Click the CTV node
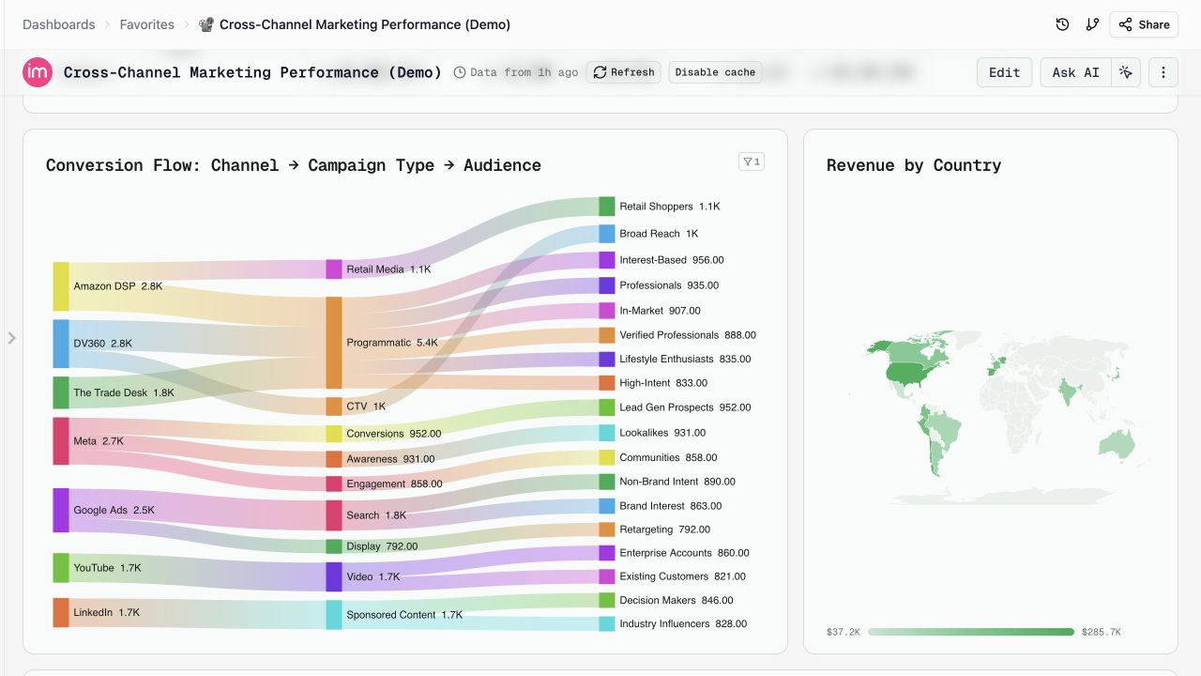 click(x=334, y=407)
